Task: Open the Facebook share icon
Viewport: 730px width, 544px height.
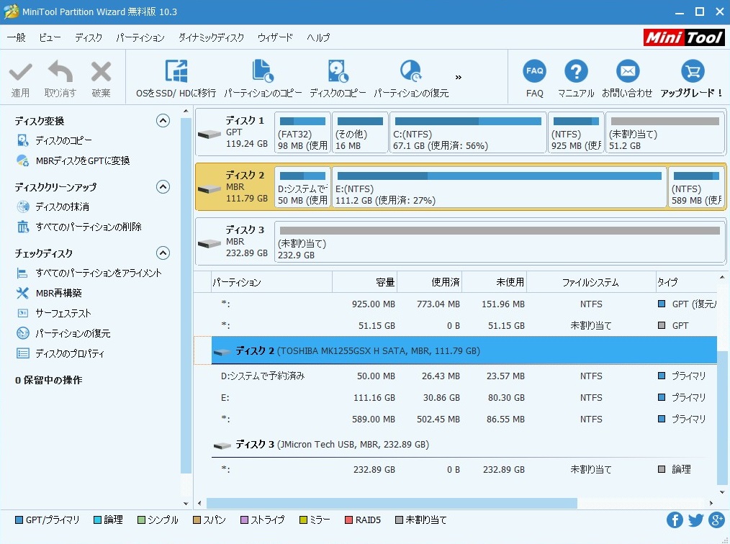Action: point(675,520)
